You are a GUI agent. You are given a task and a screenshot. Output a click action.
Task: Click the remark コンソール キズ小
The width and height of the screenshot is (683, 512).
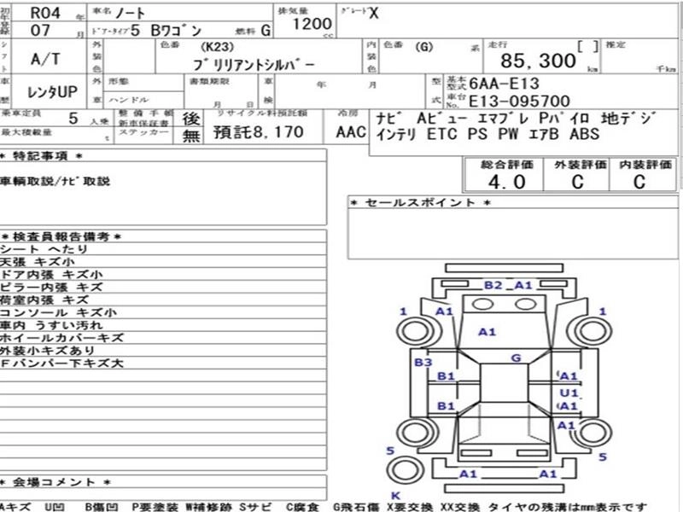click(x=58, y=312)
